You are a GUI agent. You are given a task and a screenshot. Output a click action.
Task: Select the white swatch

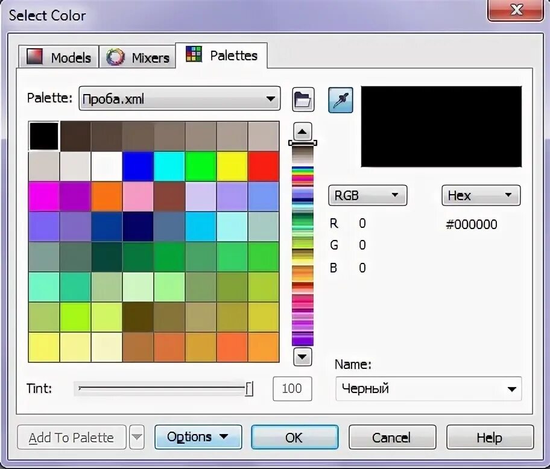107,166
